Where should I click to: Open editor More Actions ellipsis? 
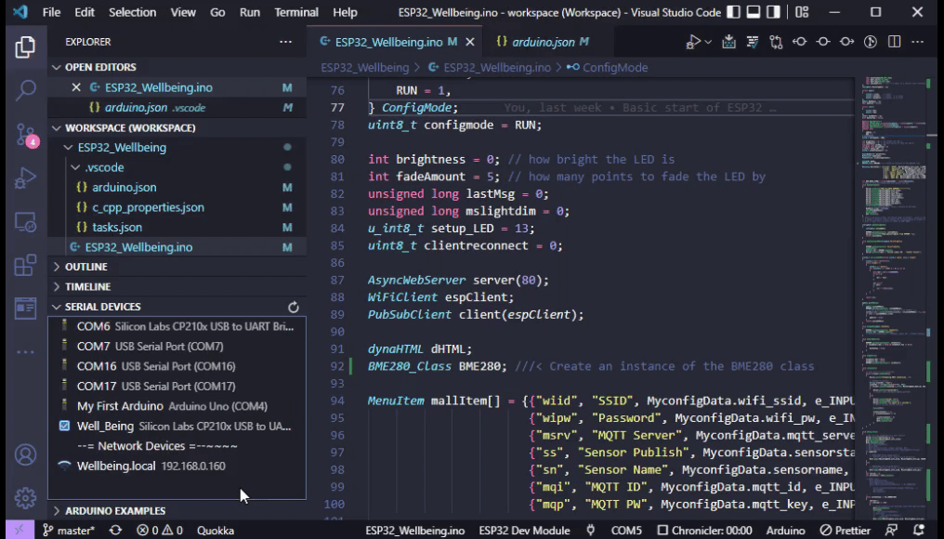[x=917, y=42]
